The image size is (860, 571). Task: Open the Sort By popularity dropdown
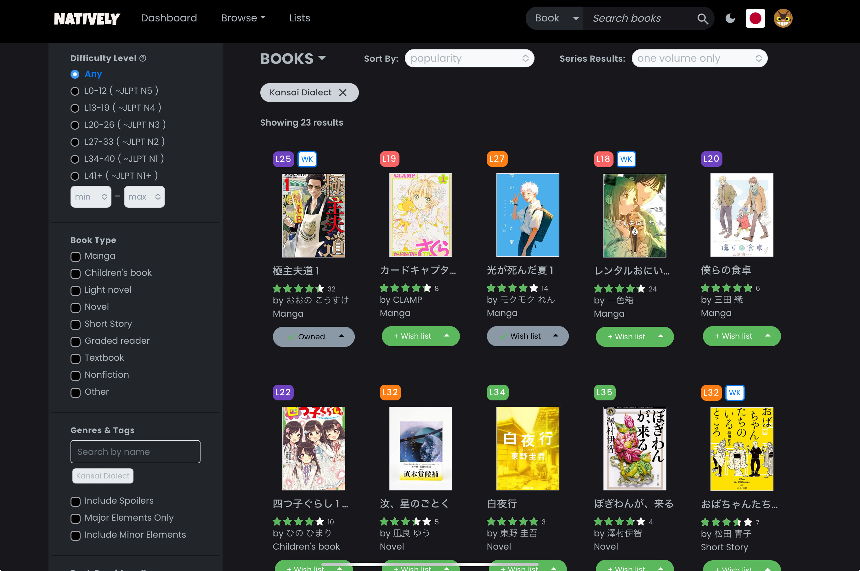point(469,58)
